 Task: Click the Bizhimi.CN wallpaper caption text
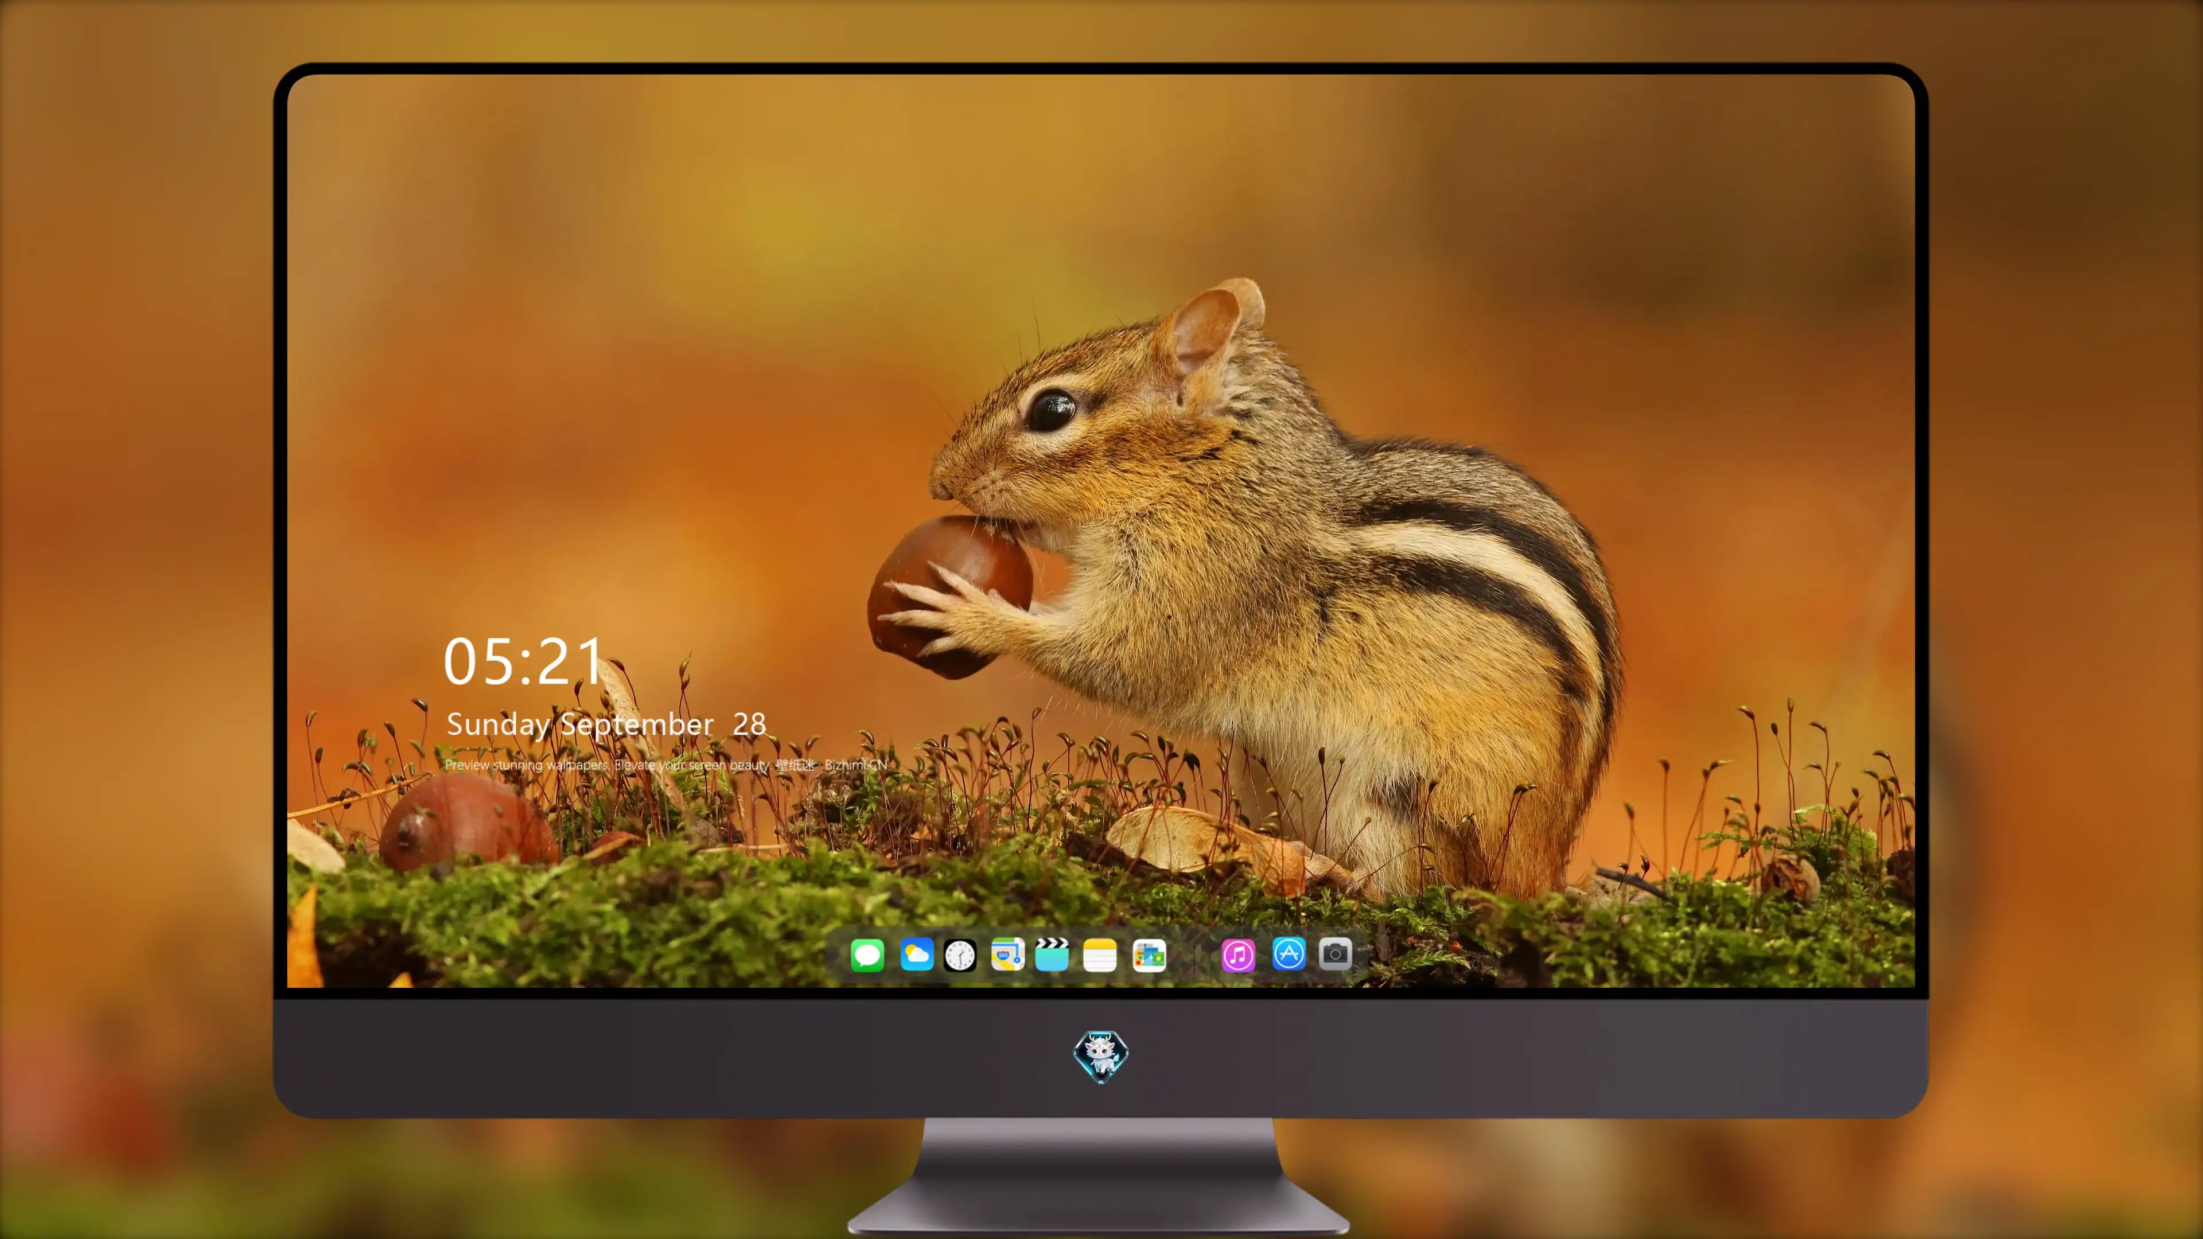tap(666, 765)
